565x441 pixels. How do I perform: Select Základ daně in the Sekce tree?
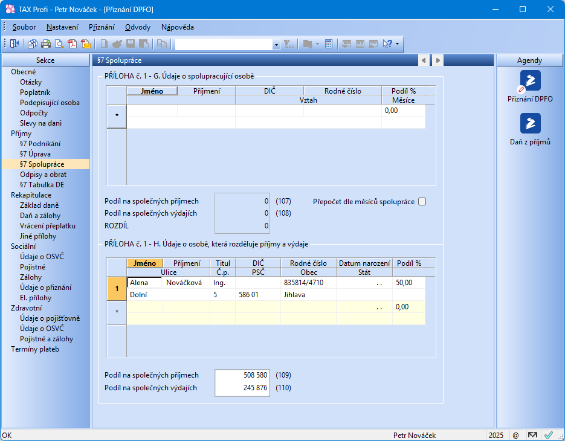pyautogui.click(x=40, y=205)
